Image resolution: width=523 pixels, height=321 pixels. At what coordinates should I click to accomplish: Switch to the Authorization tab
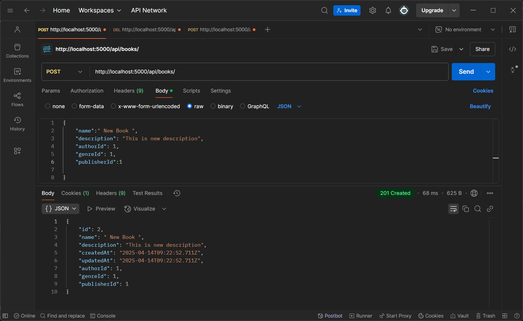(87, 91)
